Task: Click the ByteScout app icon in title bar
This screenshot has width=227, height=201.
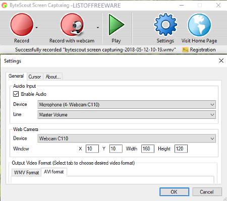Action: 5,6
